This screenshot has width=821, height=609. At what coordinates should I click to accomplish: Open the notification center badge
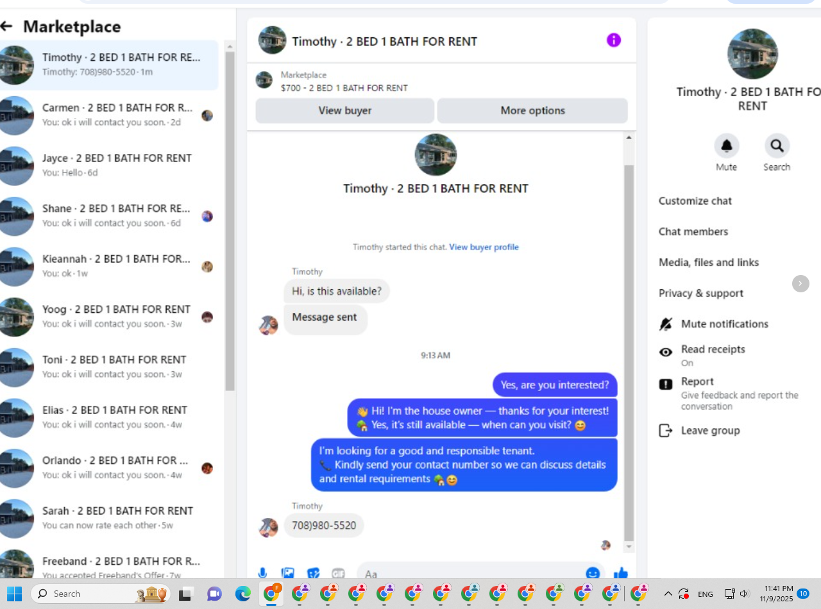[803, 594]
